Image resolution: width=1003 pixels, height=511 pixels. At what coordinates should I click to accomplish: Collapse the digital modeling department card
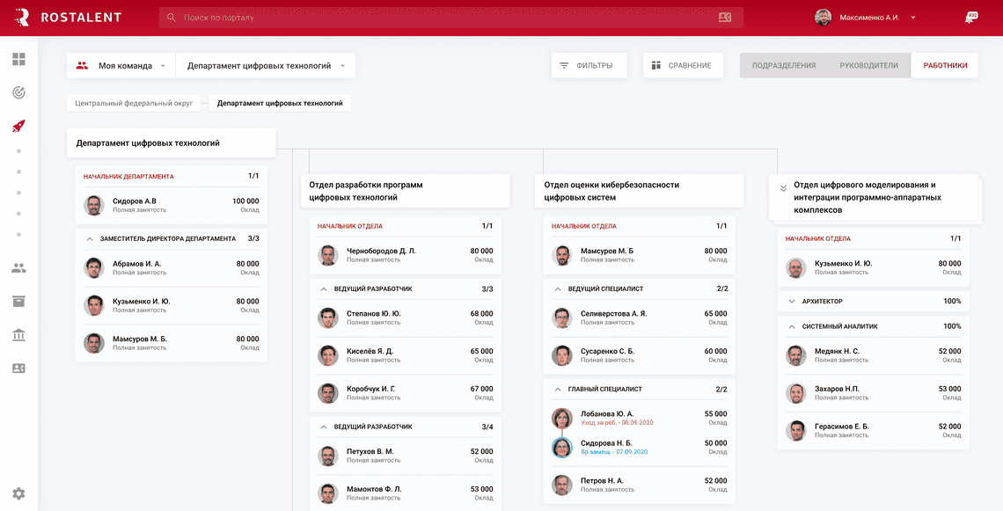click(784, 186)
